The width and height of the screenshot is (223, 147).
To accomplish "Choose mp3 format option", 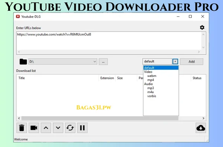I will [161, 88].
